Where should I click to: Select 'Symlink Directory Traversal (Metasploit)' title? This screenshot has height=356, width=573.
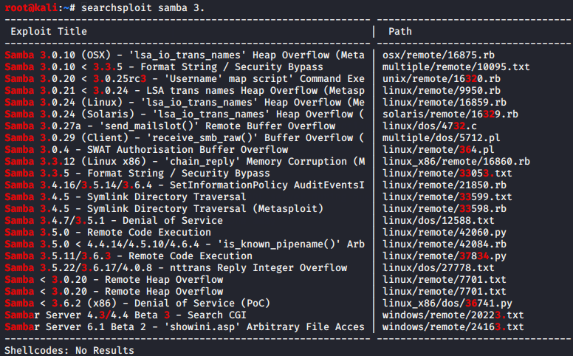[x=164, y=208]
